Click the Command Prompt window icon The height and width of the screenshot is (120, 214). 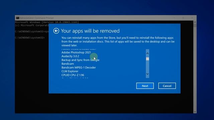tap(17, 18)
